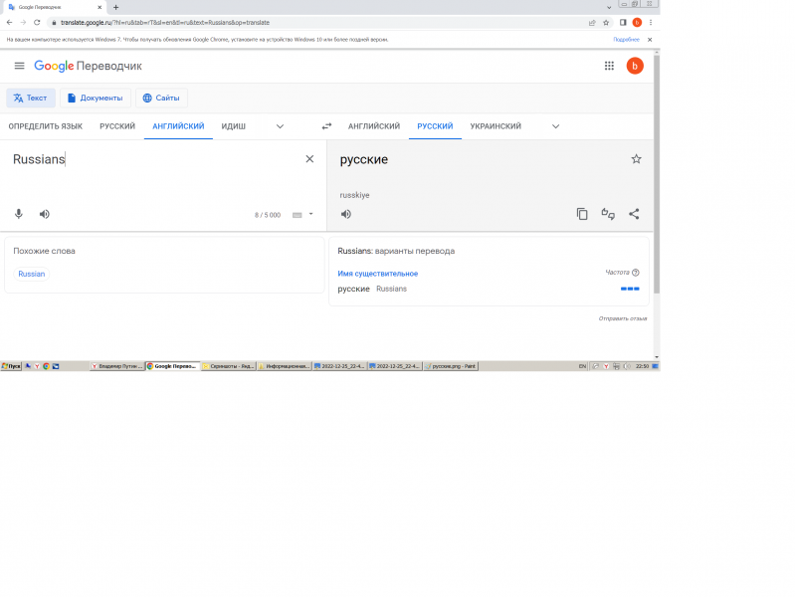Select Текст translation mode
Viewport: 795px width, 597px height.
point(31,98)
